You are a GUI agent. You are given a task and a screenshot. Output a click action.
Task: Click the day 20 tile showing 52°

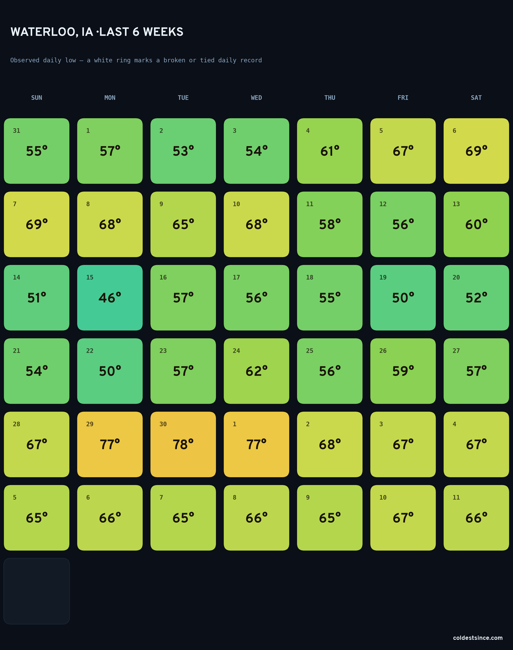(476, 297)
